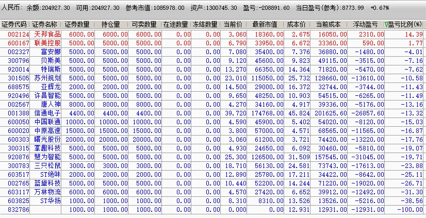Click the 冻结数量 column header
This screenshot has height=218, width=426.
click(205, 24)
